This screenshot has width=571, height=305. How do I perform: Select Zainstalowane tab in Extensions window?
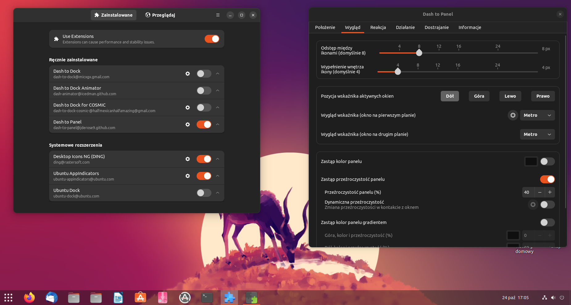tap(114, 15)
